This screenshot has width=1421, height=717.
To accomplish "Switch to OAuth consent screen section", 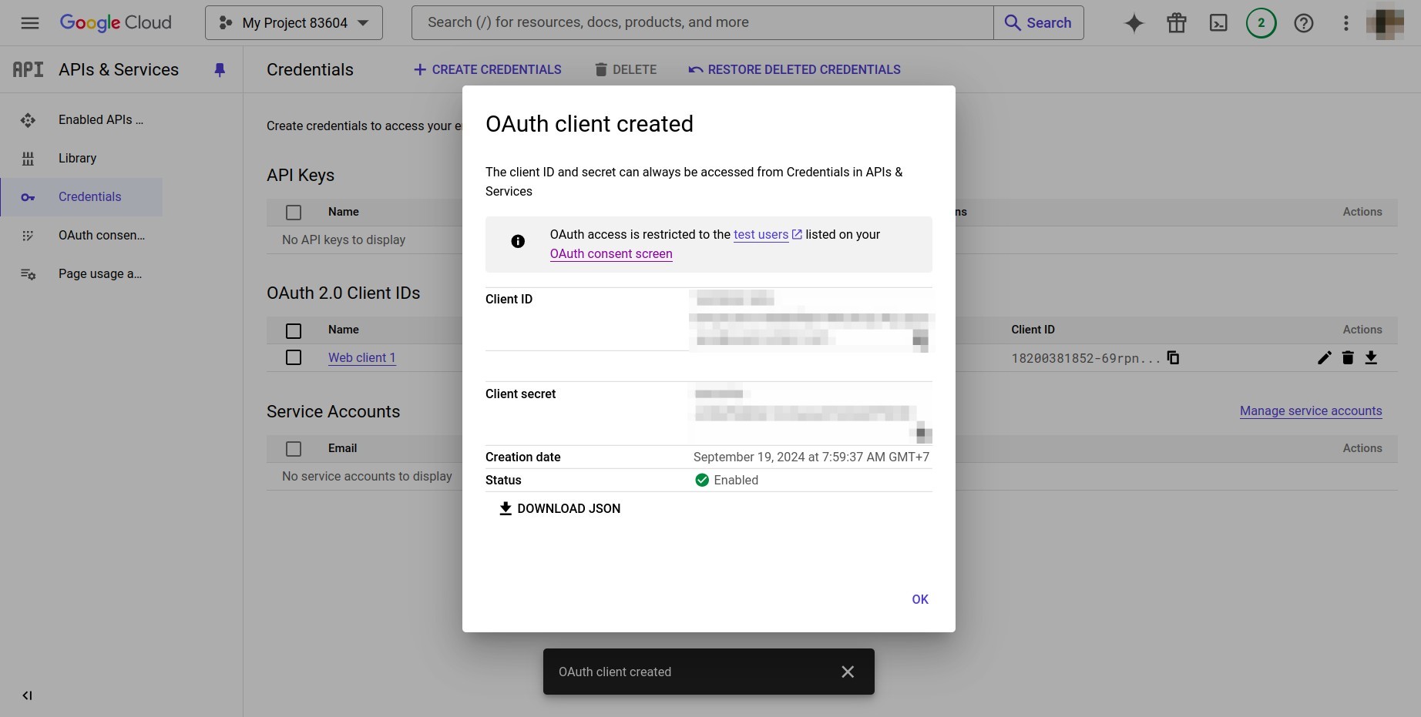I will click(102, 235).
